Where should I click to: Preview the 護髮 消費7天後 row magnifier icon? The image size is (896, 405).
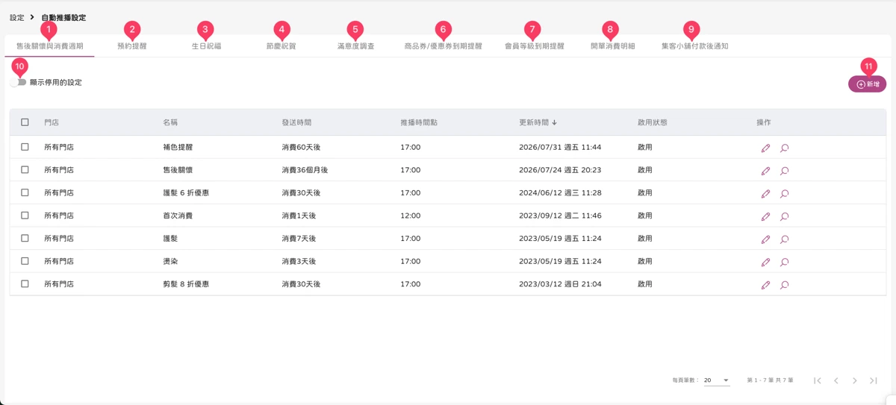click(x=785, y=239)
